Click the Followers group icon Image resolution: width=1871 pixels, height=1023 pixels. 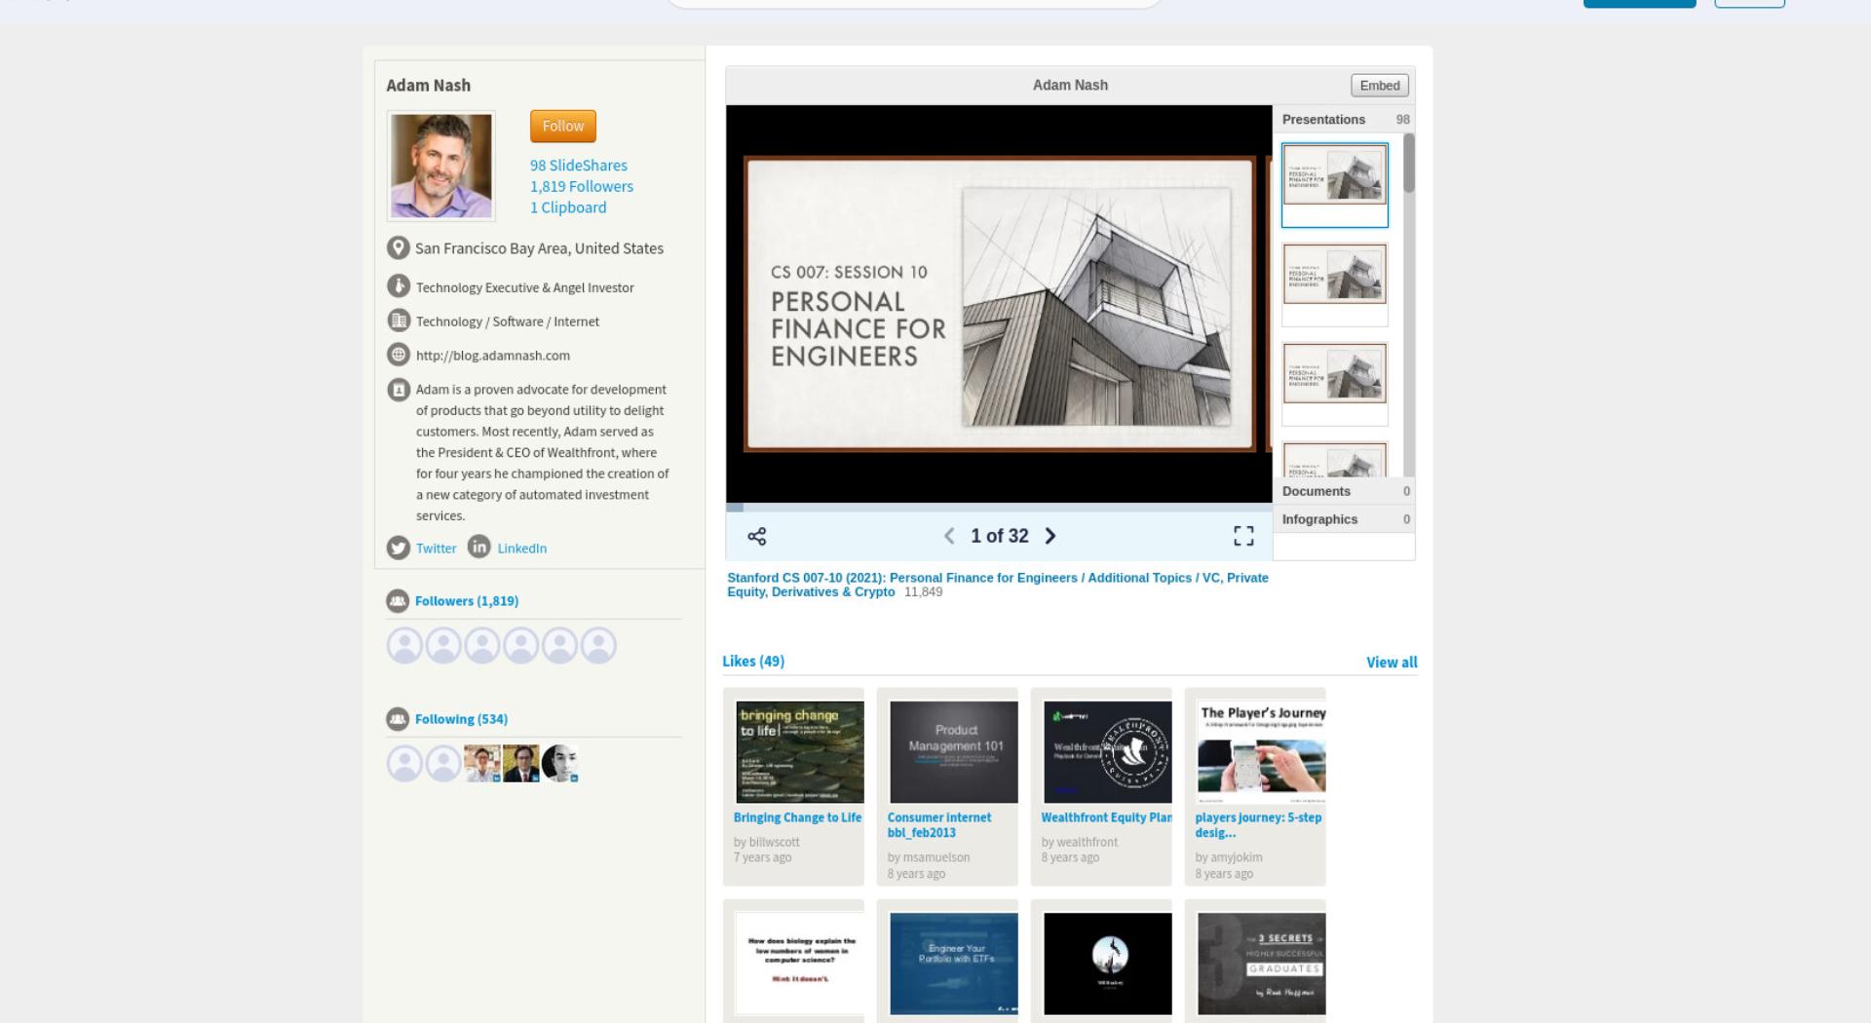coord(398,601)
